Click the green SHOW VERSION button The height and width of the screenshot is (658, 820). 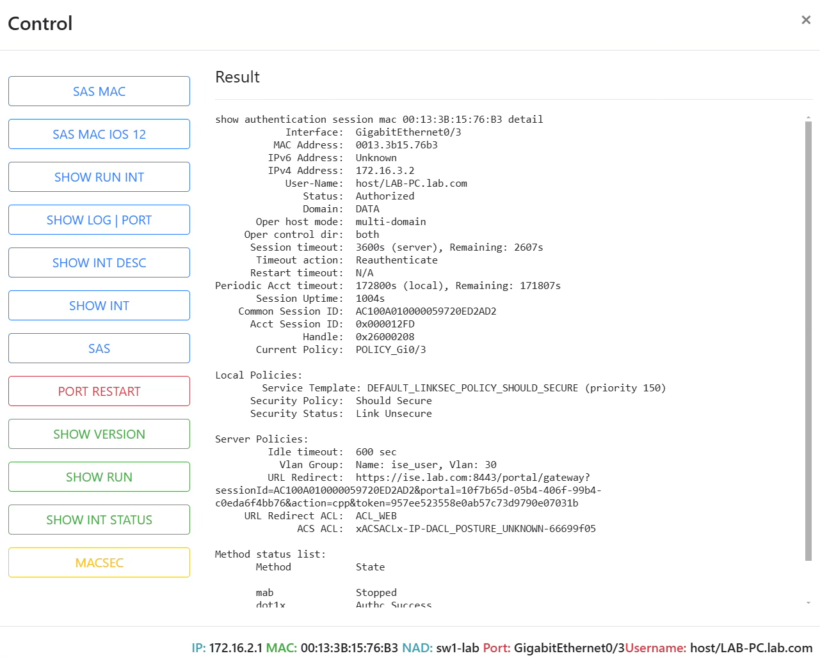tap(99, 434)
